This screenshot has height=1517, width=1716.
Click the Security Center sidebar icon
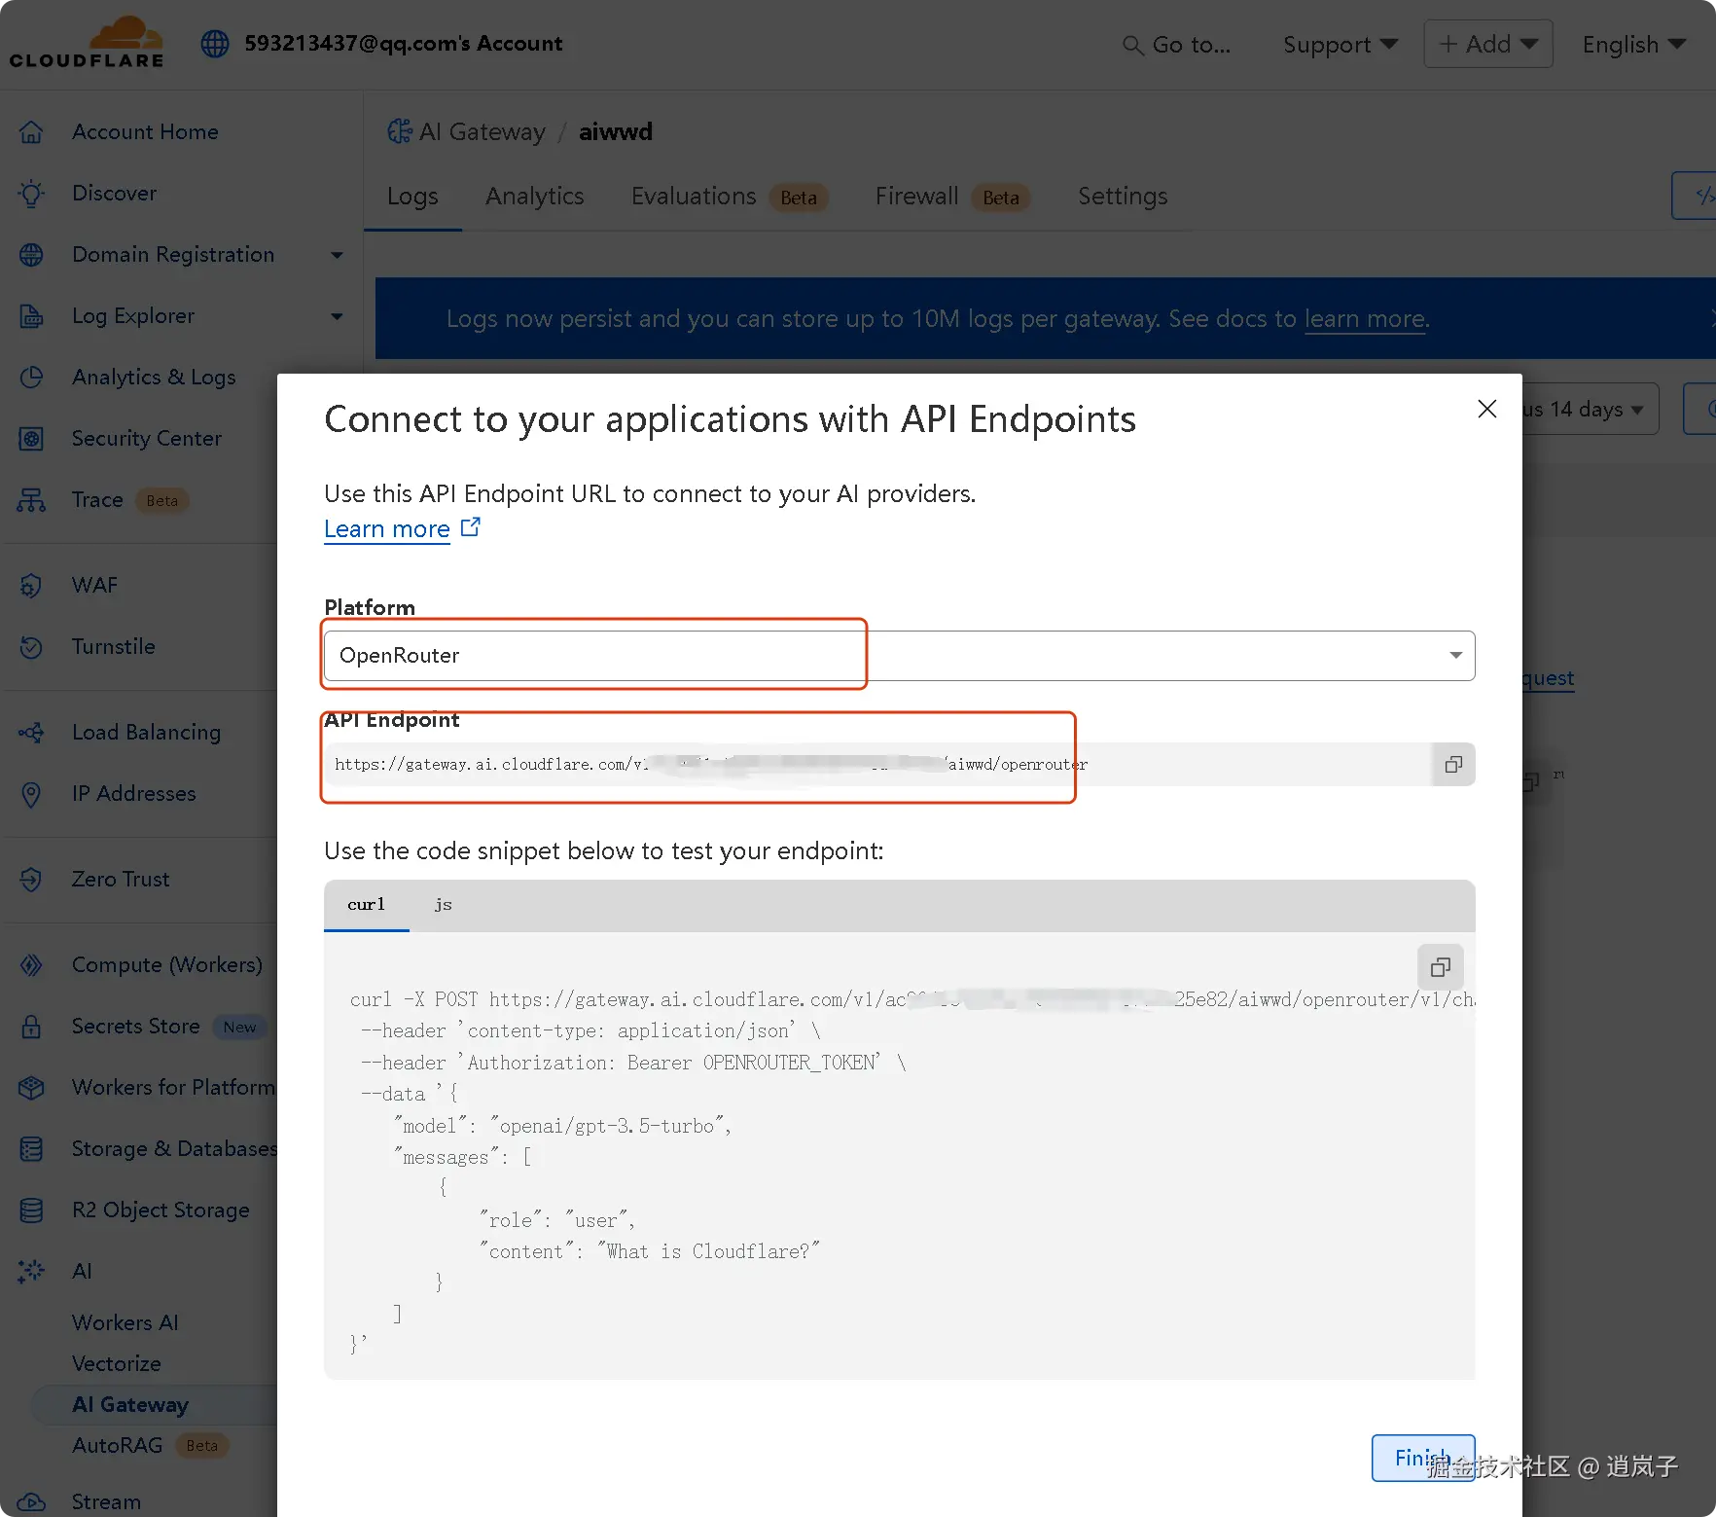point(31,439)
